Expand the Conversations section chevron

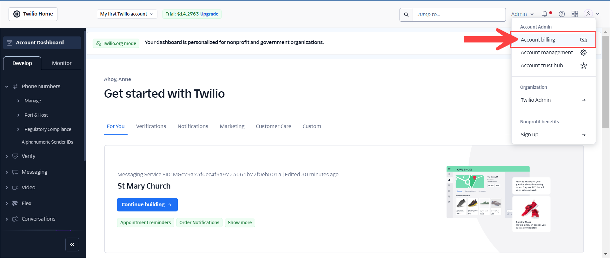pos(7,219)
